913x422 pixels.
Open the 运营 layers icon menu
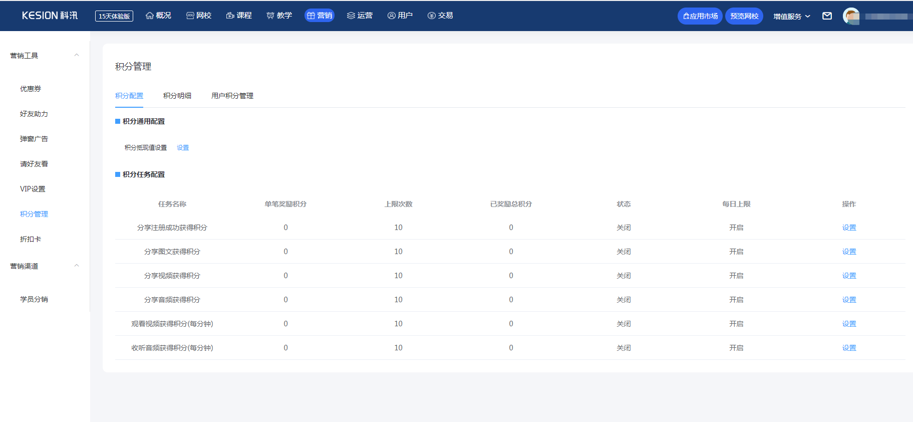point(360,16)
